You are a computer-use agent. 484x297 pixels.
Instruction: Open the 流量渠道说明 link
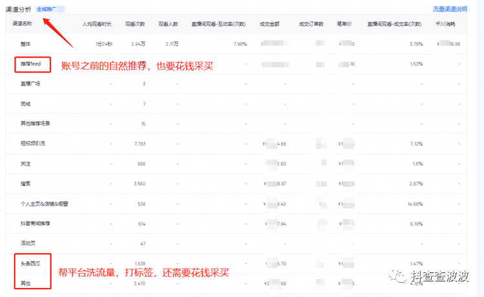click(x=450, y=9)
